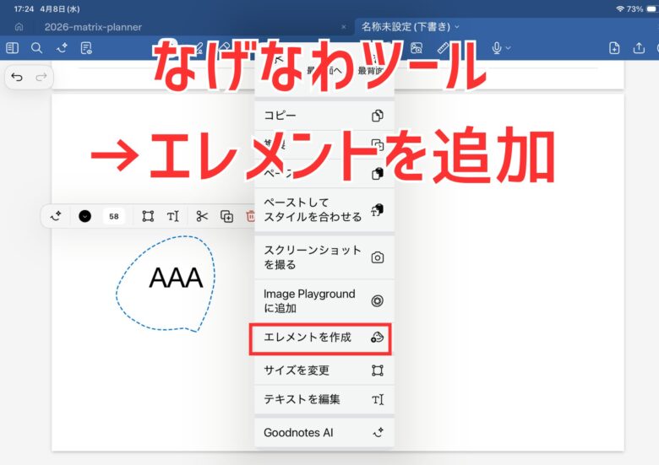This screenshot has width=659, height=465.
Task: Choose スクリーンショットを撮る menu item
Action: click(324, 257)
